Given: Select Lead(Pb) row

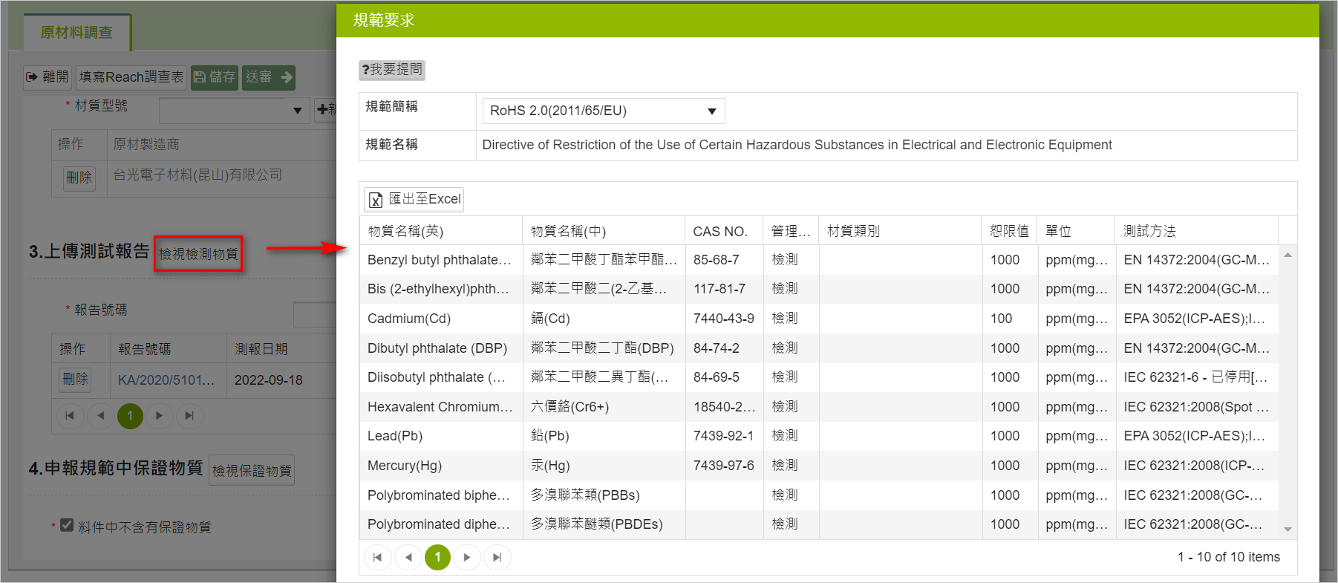Looking at the screenshot, I should [x=819, y=436].
